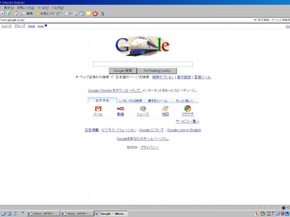
Task: Select 日本語のページを検索 radio button
Action: click(112, 77)
